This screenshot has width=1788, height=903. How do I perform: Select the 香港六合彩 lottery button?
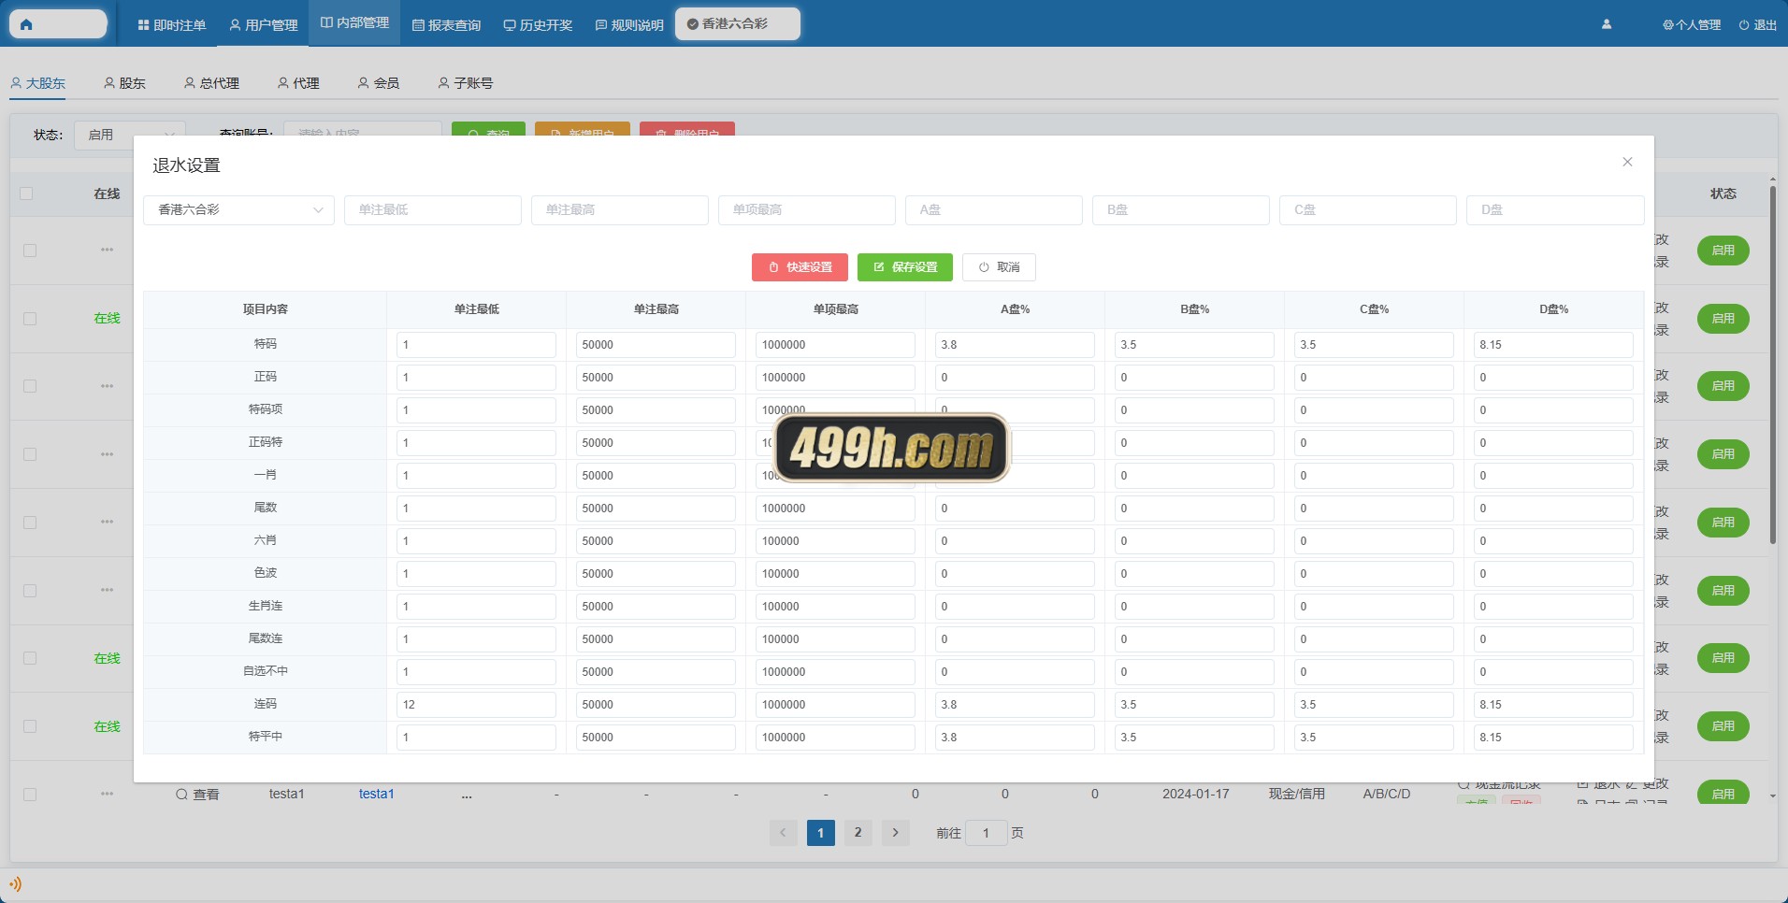[738, 24]
